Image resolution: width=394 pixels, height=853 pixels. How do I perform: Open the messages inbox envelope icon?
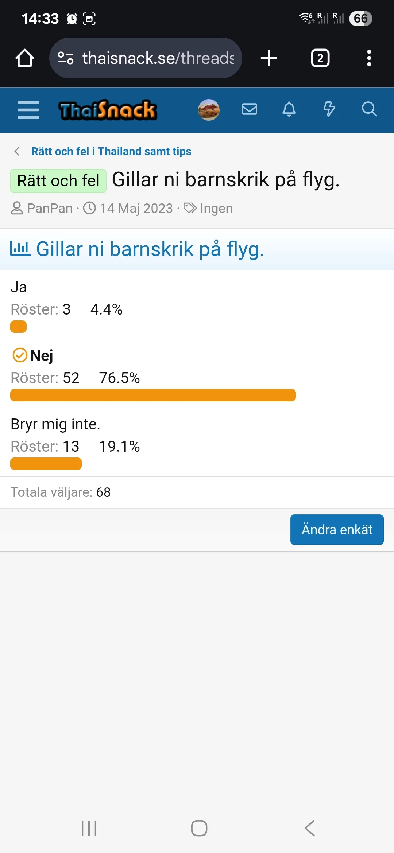tap(250, 109)
